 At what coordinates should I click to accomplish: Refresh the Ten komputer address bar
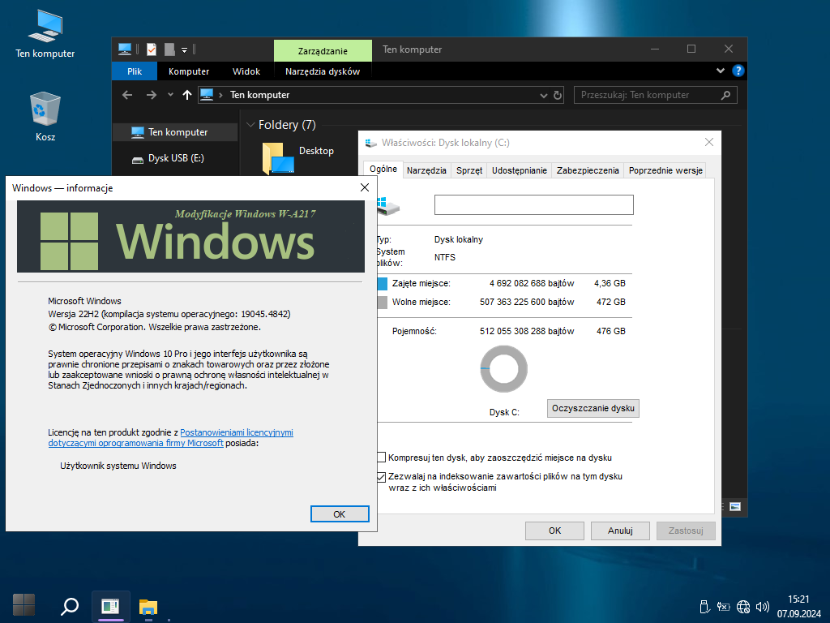tap(558, 95)
